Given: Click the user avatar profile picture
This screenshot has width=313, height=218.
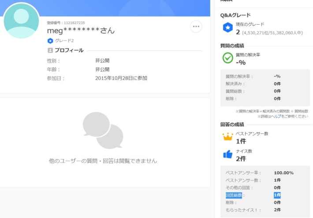Looking at the screenshot, I should [21, 21].
